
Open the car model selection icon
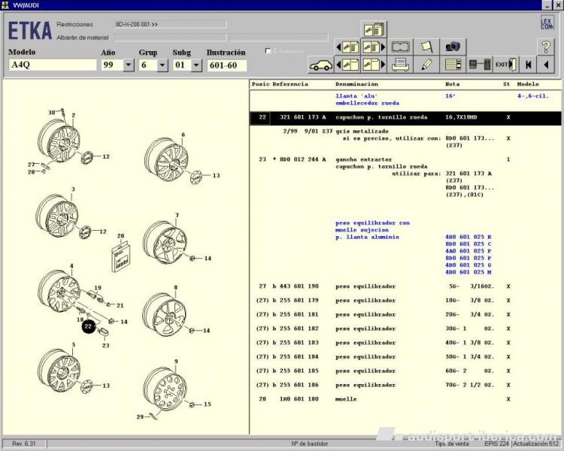321,65
